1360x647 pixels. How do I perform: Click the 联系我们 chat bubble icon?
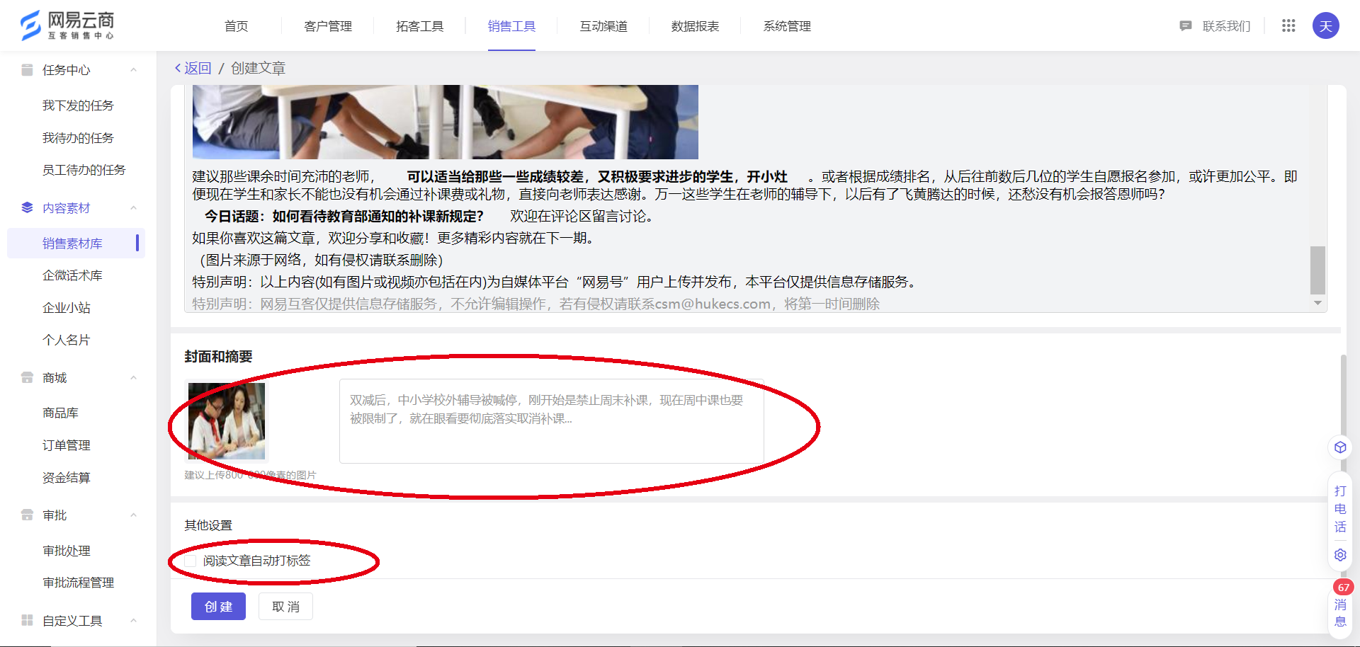(1185, 26)
